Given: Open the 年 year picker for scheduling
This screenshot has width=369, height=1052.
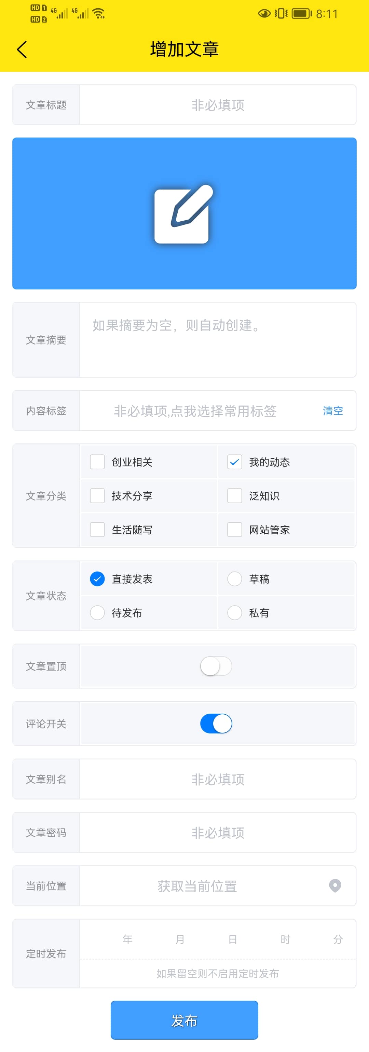Looking at the screenshot, I should (x=127, y=939).
